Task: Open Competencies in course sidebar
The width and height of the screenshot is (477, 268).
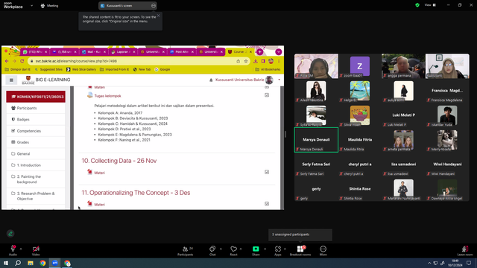Action: coord(36,131)
